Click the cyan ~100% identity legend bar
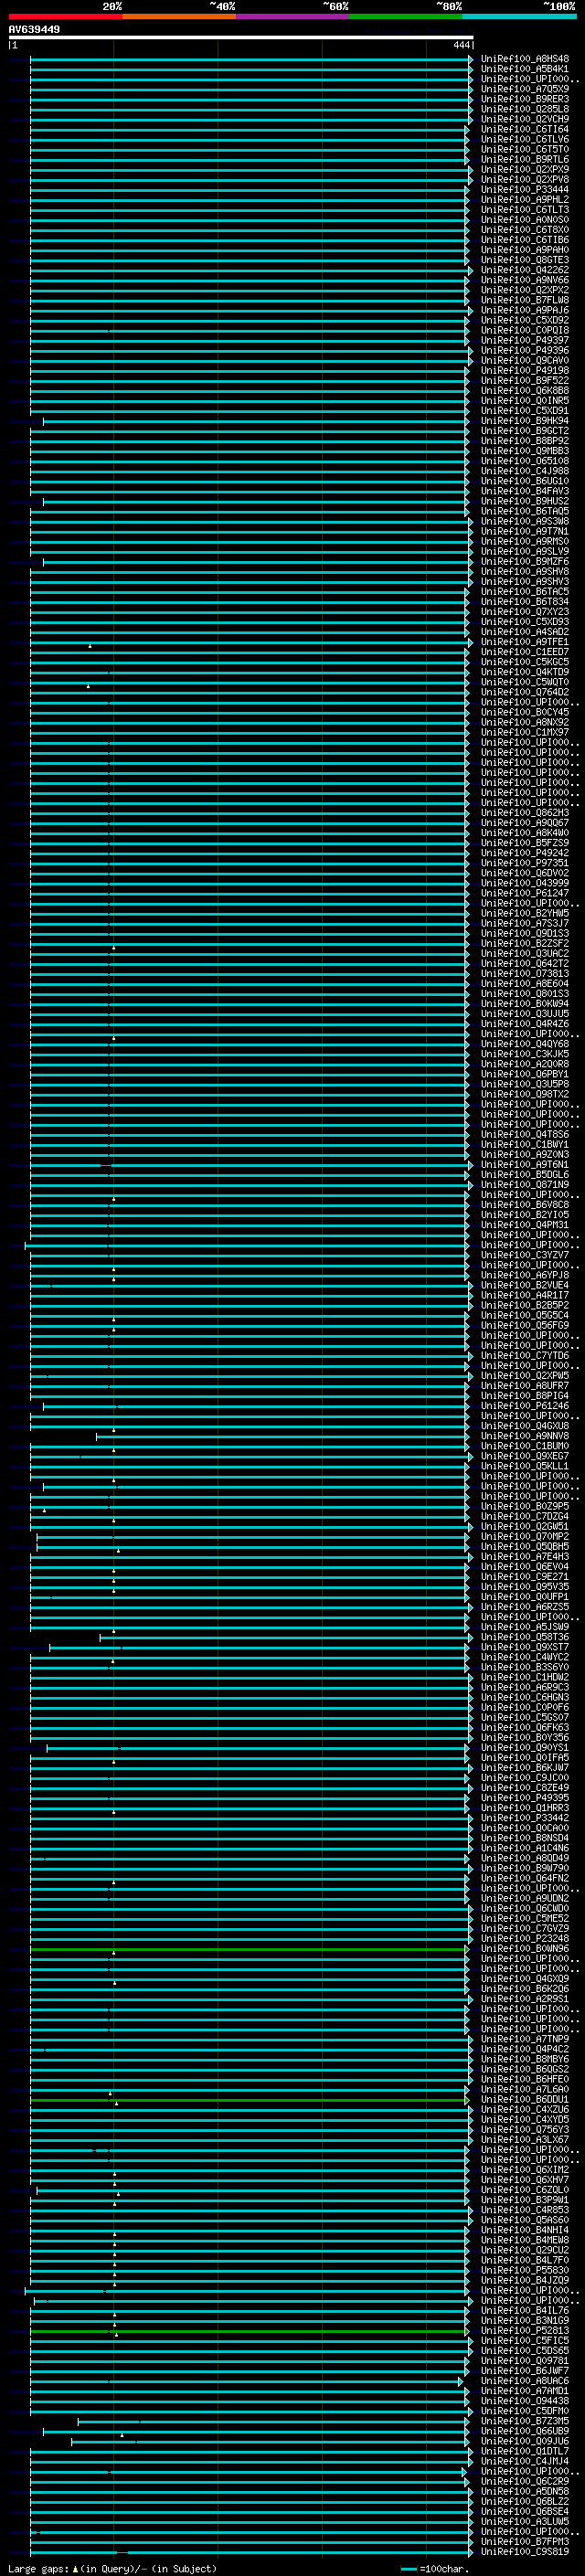This screenshot has height=2576, width=585. point(519,16)
